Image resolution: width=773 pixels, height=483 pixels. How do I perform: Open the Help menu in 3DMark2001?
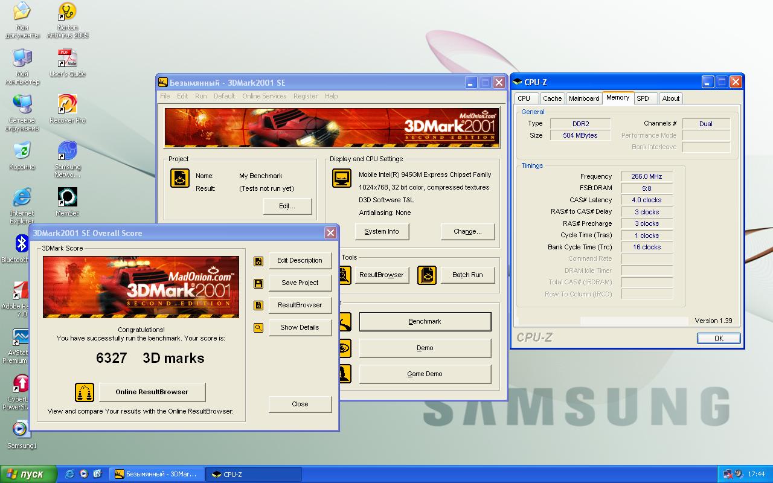331,96
